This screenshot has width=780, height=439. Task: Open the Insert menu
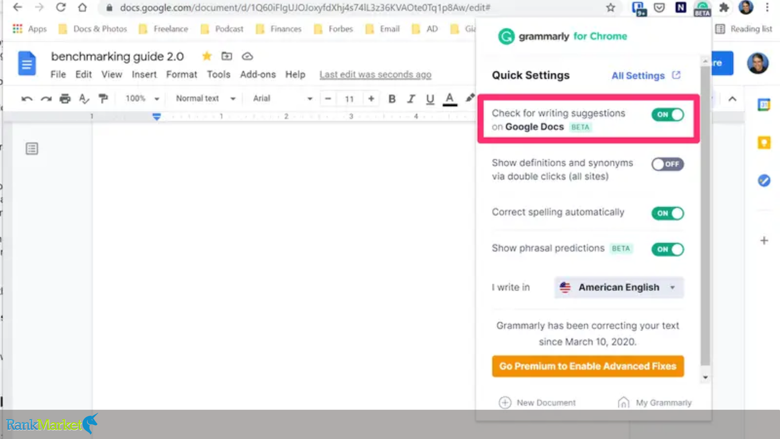[144, 74]
